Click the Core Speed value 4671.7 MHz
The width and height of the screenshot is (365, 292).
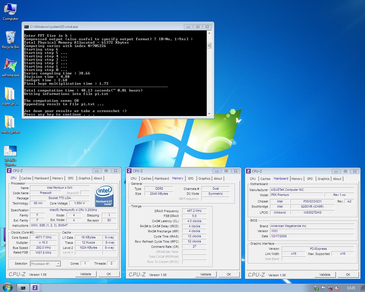[43, 237]
